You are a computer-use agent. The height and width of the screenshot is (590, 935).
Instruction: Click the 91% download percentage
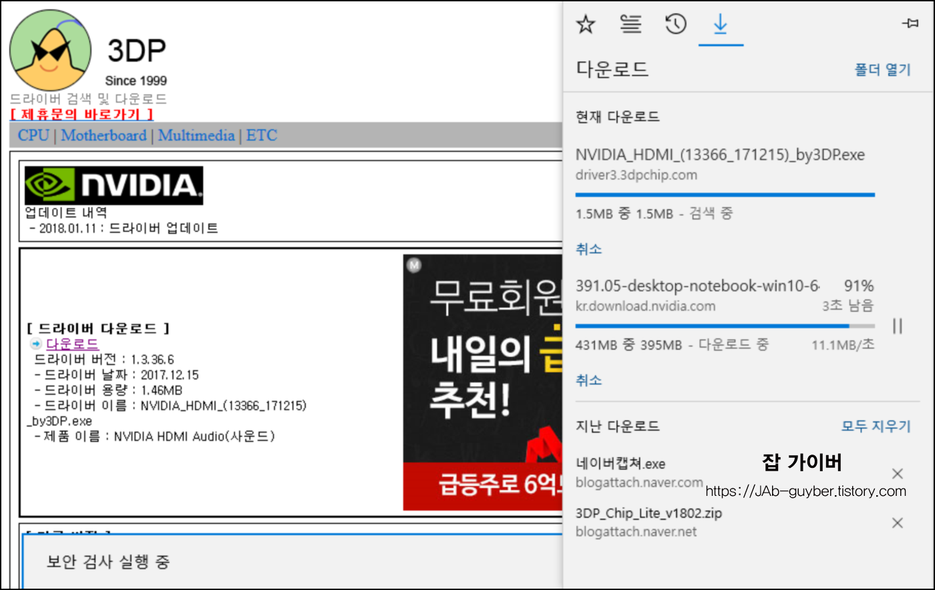click(859, 286)
